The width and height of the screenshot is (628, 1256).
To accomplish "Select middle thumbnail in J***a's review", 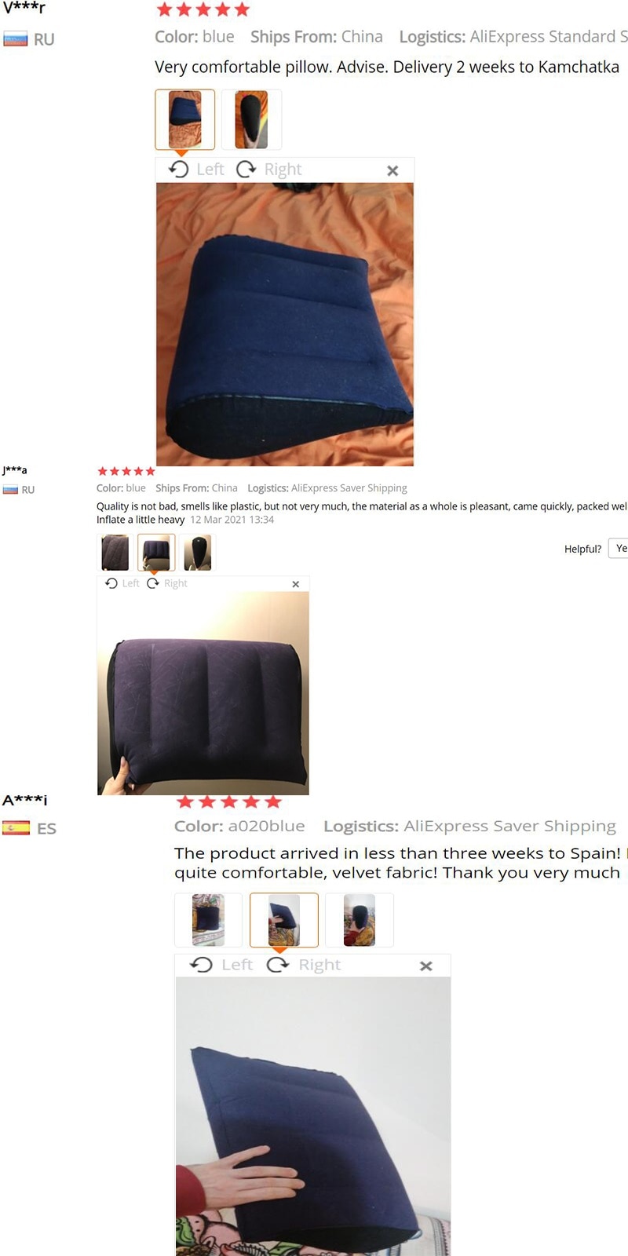I will (x=155, y=553).
